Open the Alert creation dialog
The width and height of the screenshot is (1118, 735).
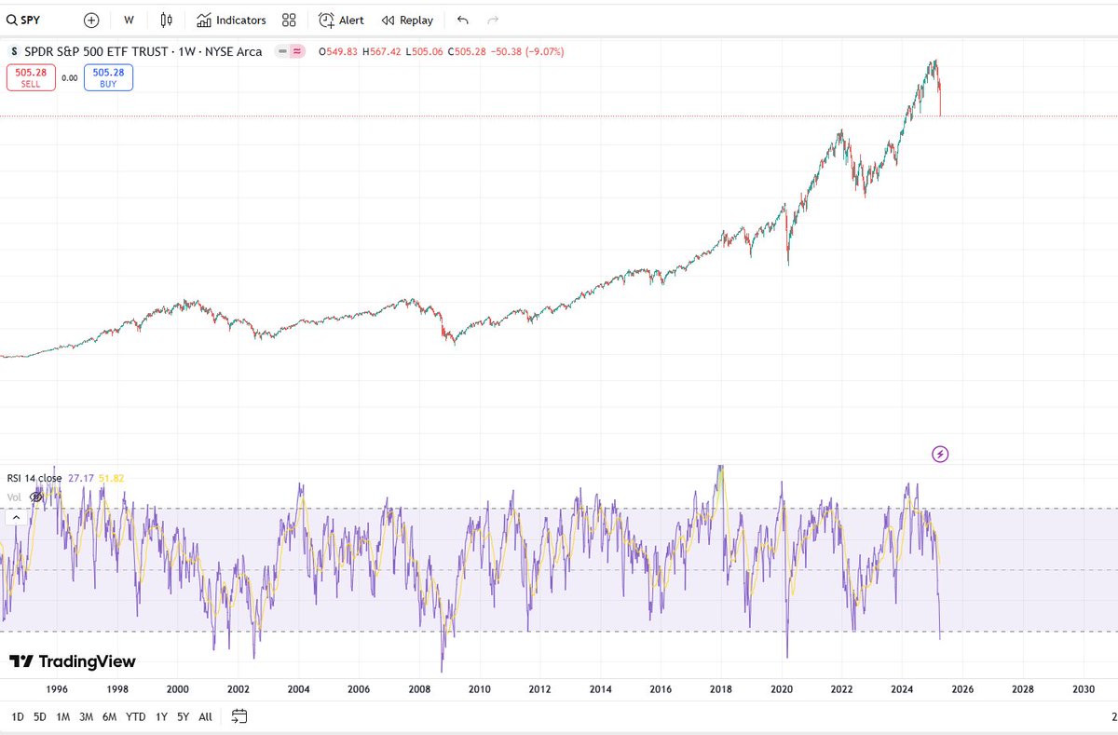click(x=340, y=19)
